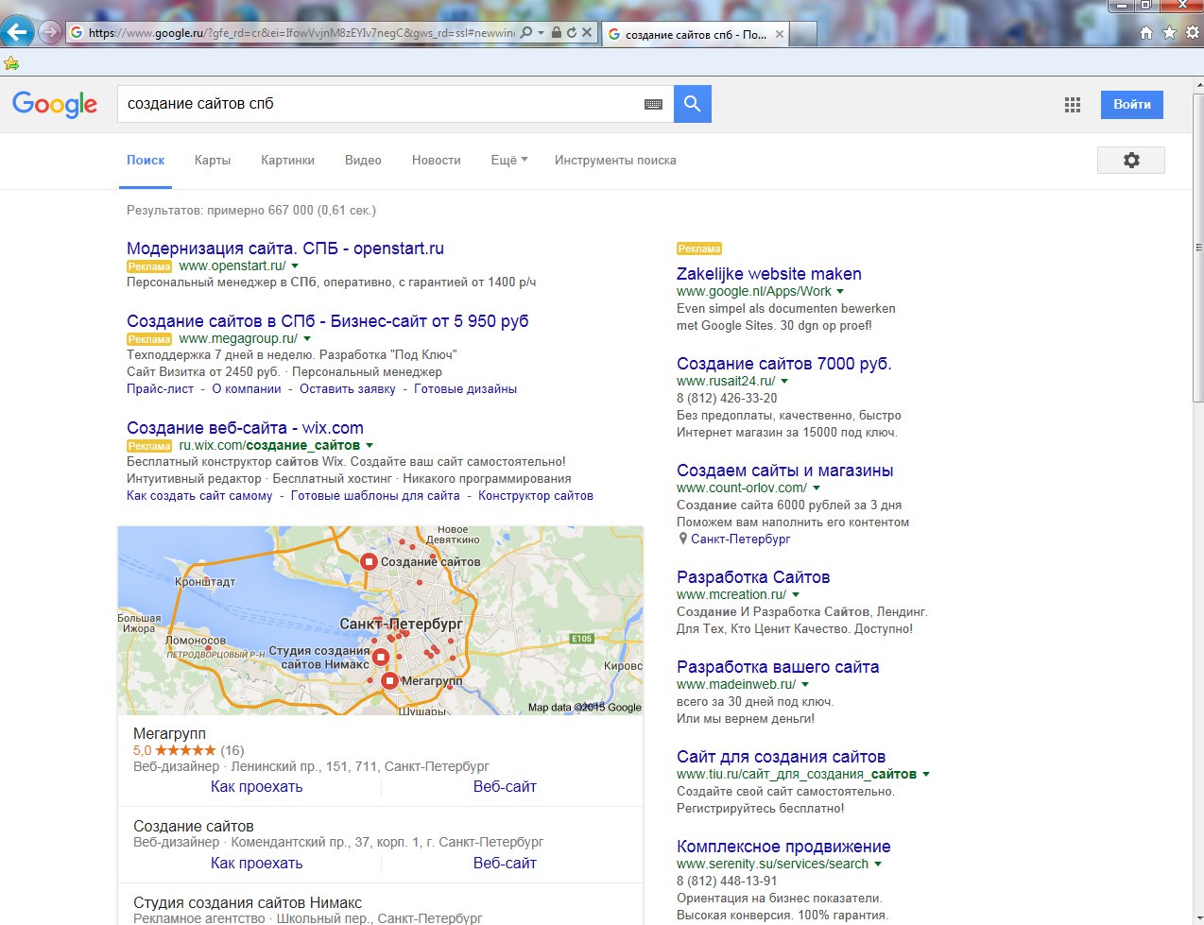1204x925 pixels.
Task: Expand dropdown arrow next to www.openstart.ru
Action: pos(295,266)
